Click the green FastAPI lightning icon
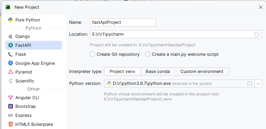 click(x=11, y=45)
